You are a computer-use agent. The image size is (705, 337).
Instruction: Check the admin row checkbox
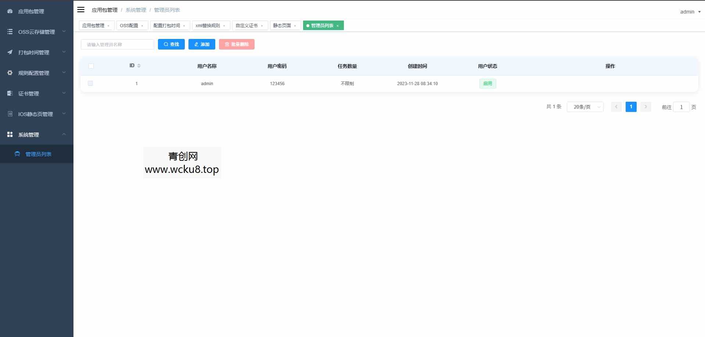91,83
